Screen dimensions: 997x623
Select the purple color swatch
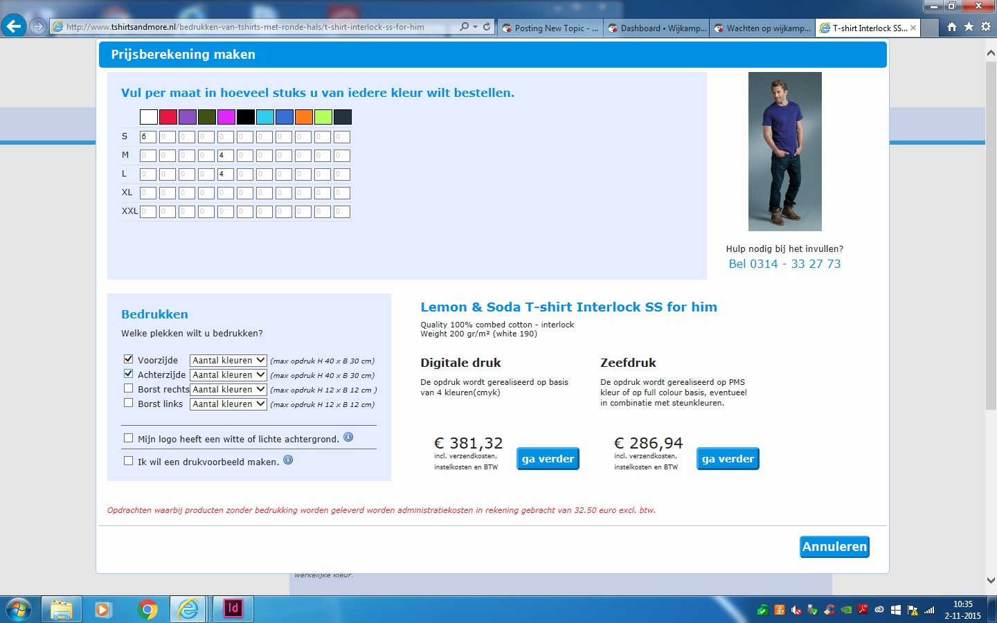pyautogui.click(x=188, y=117)
